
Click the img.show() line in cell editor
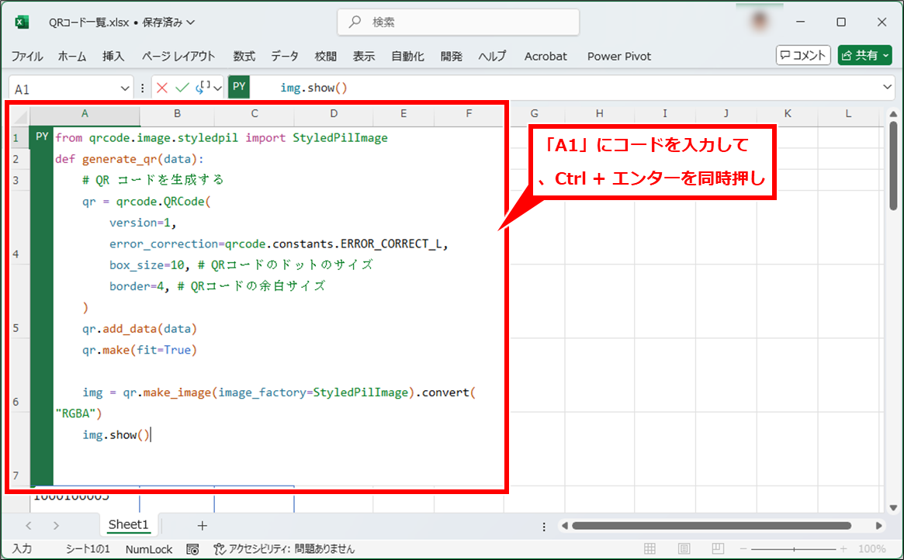coord(116,434)
